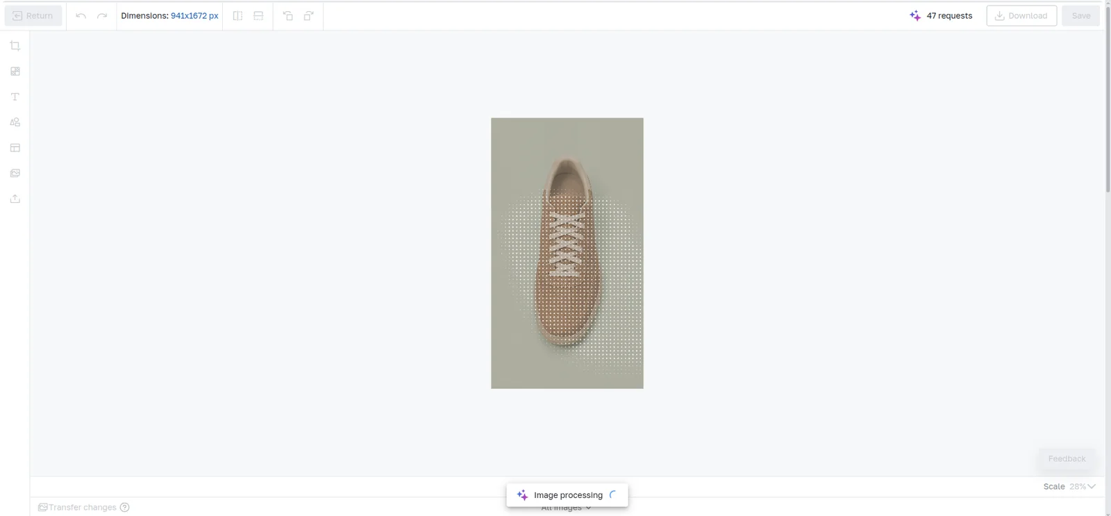Rotate image counterclockwise
This screenshot has height=516, width=1111.
point(287,16)
